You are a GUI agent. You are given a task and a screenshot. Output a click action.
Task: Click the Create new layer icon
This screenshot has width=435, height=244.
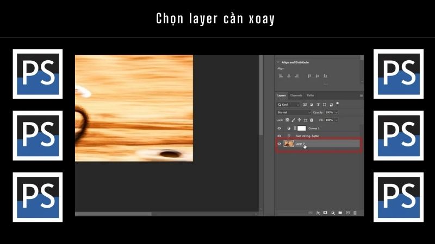click(x=347, y=213)
